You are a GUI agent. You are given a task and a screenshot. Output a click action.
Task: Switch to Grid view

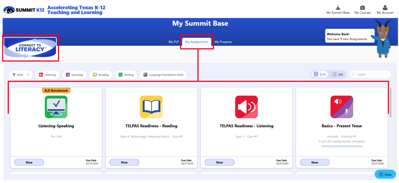320,74
